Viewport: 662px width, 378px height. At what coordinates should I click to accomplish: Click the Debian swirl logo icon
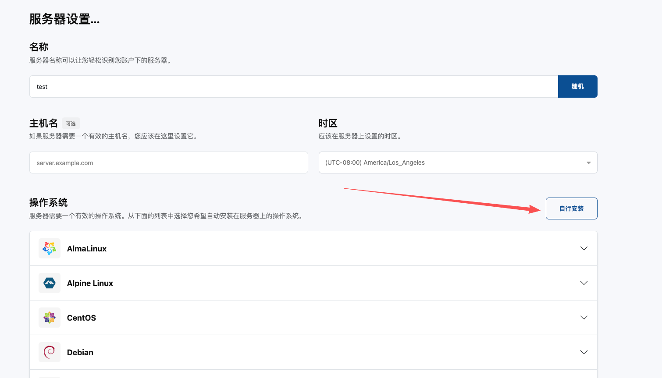tap(50, 352)
